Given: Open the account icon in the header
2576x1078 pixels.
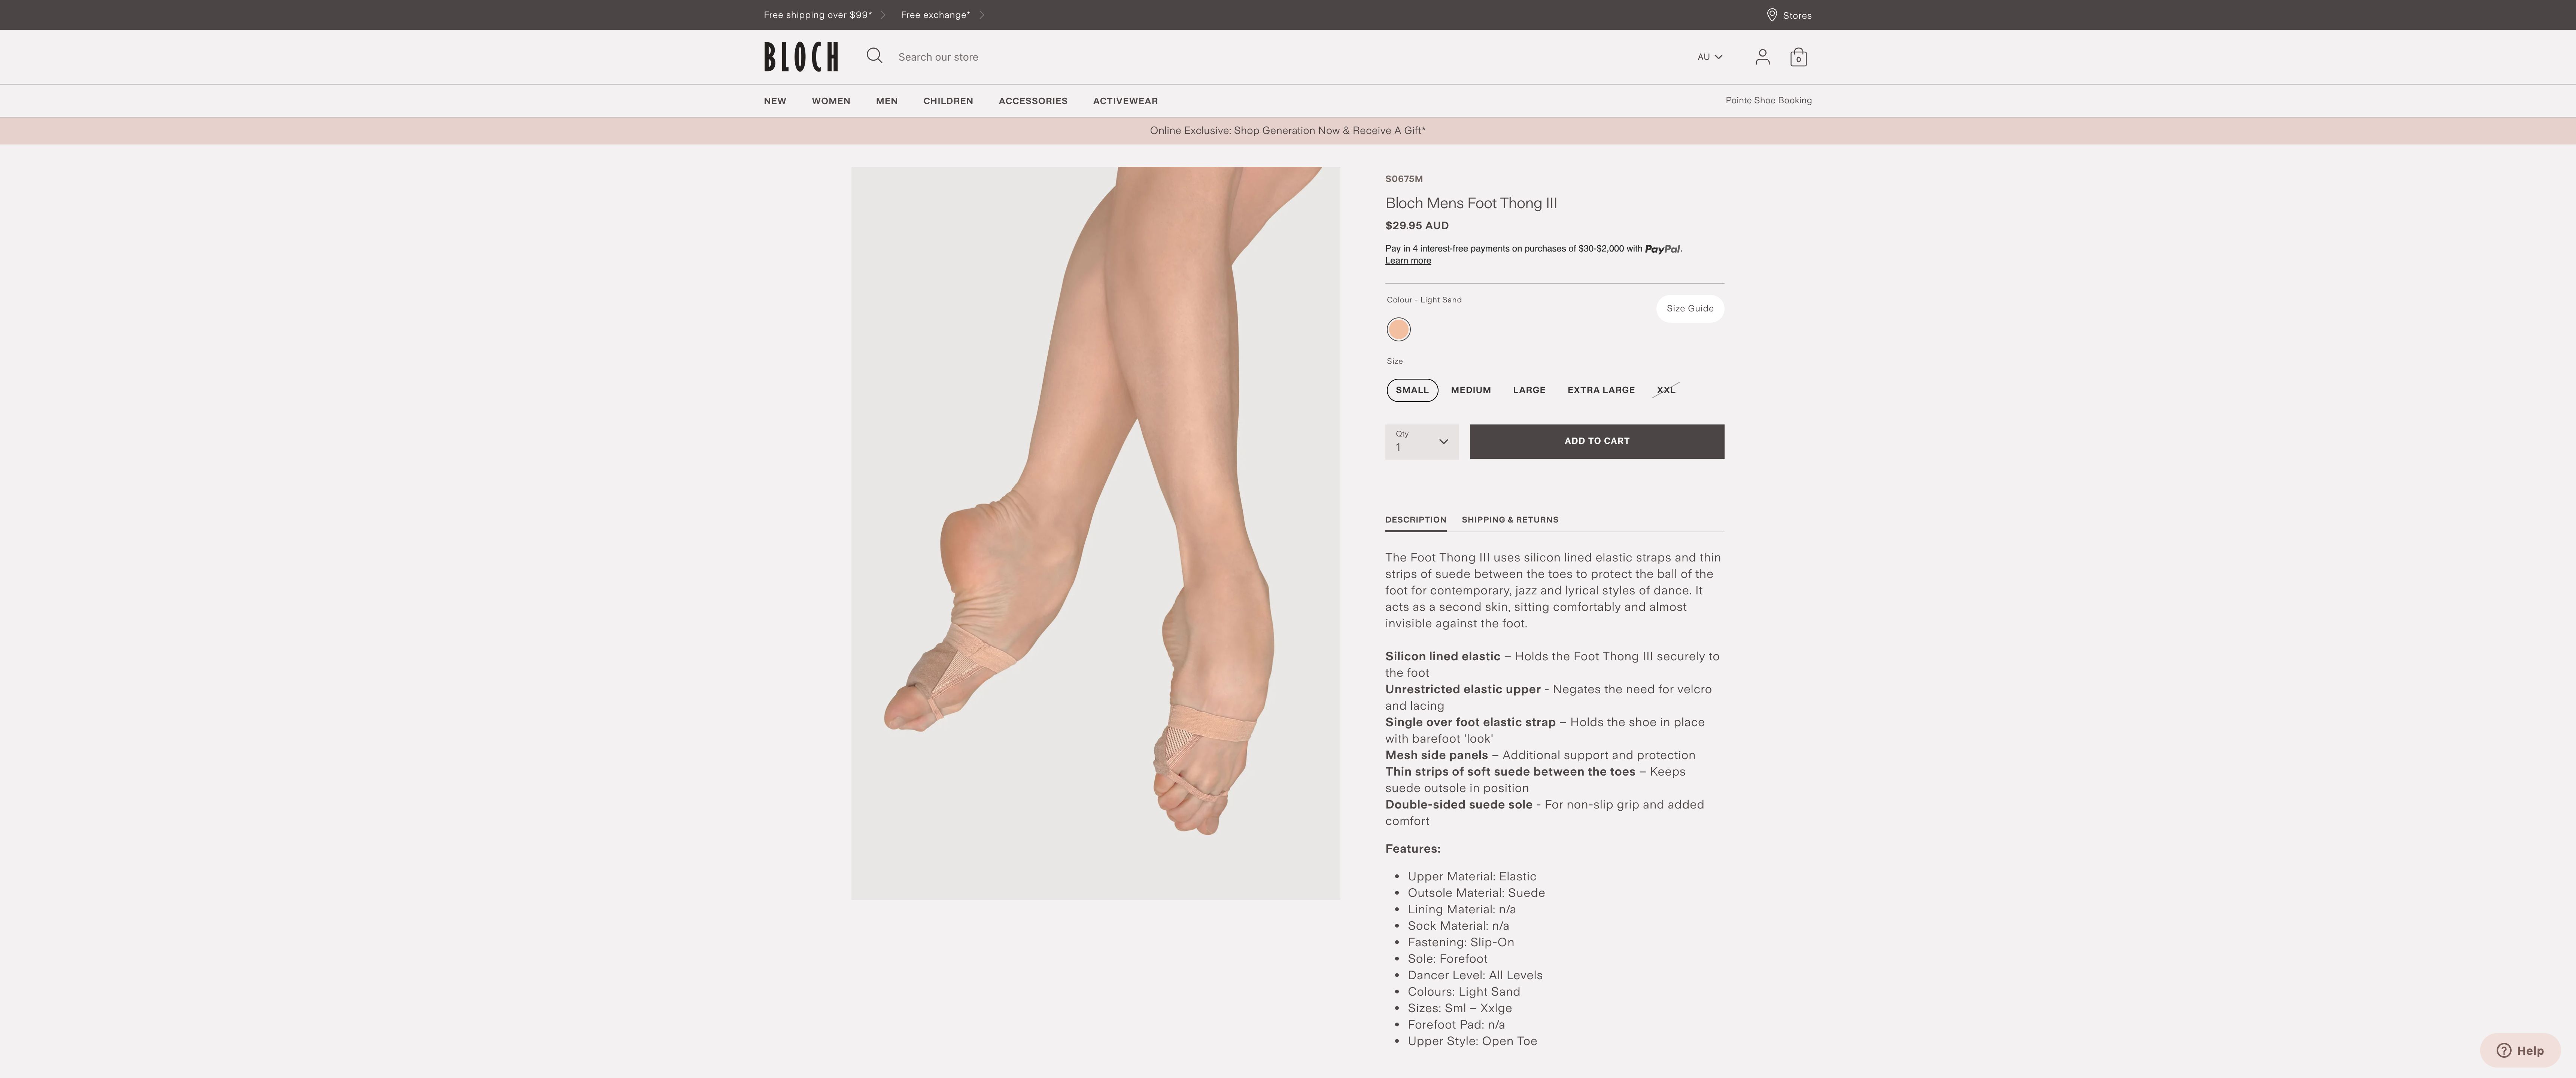Looking at the screenshot, I should click(1762, 57).
